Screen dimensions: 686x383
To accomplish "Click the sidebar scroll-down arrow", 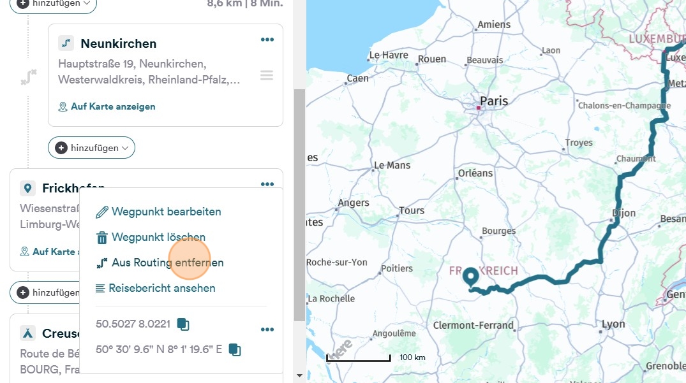I will [x=299, y=375].
